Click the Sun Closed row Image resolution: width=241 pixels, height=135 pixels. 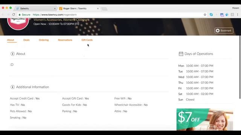(186, 100)
